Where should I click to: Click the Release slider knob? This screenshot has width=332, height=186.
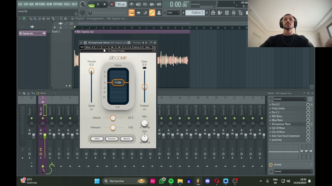(x=113, y=127)
